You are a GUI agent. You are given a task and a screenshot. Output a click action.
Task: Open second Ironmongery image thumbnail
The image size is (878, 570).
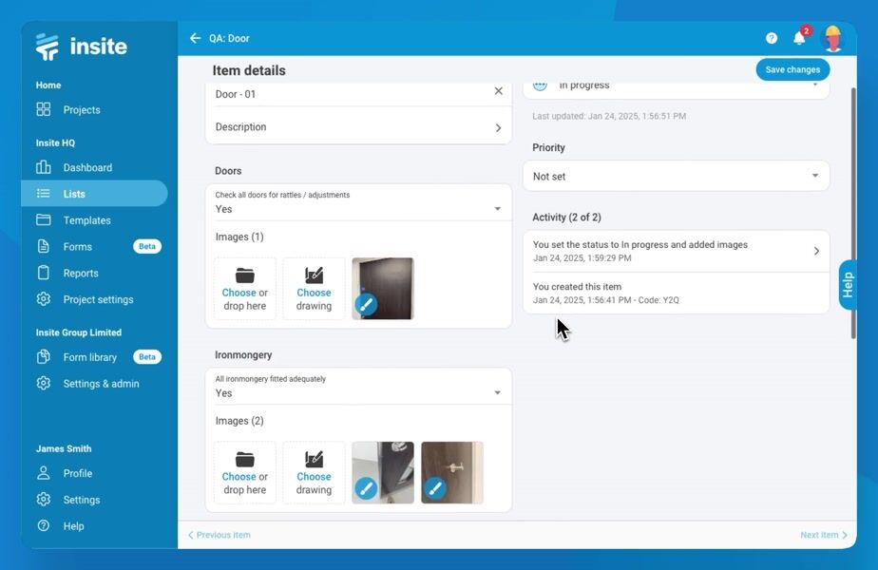tap(452, 471)
